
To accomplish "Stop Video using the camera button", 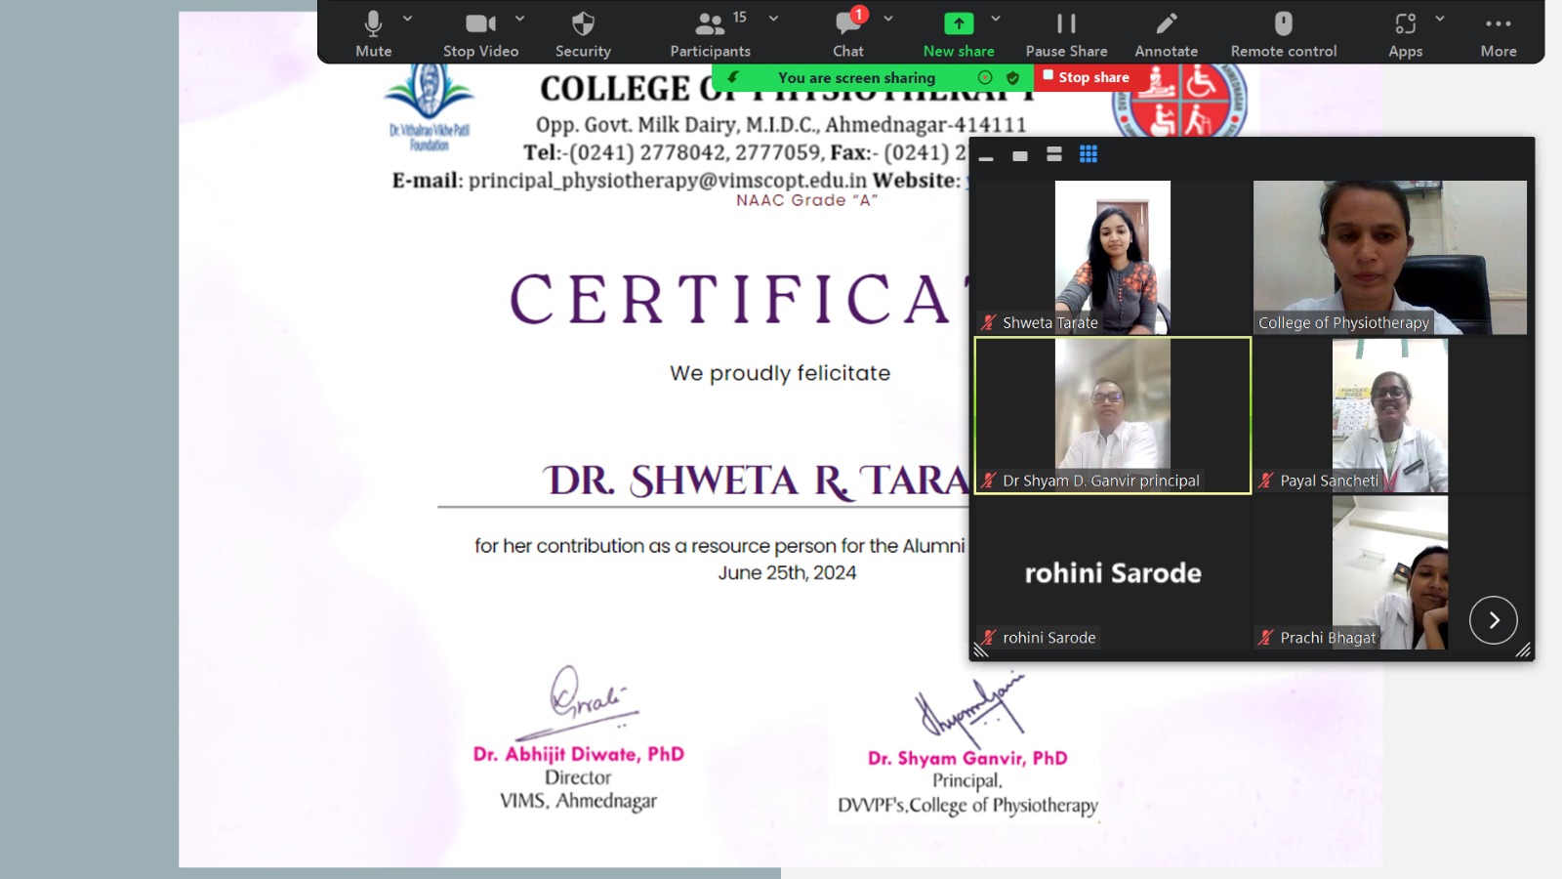I will [x=480, y=33].
